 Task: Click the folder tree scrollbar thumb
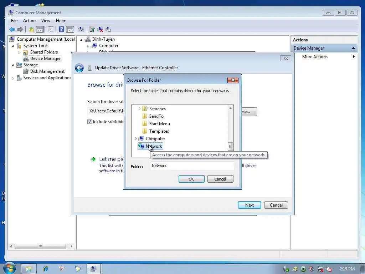pos(230,146)
